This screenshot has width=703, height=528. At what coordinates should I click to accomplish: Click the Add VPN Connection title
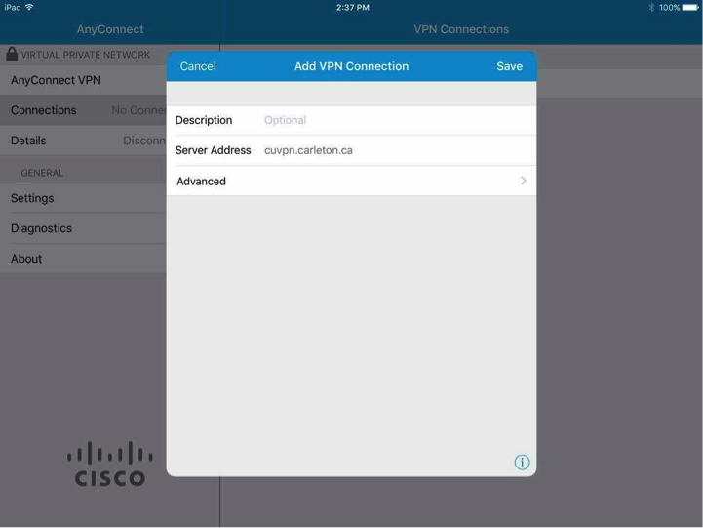tap(351, 66)
